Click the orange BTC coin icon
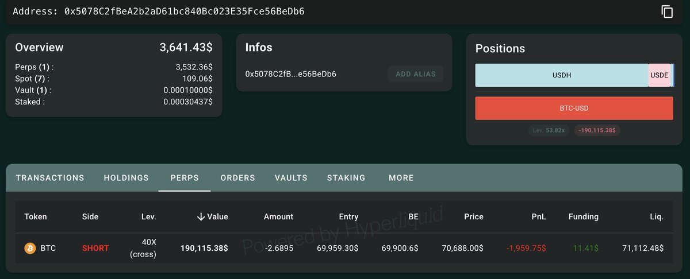Viewport: 690px width, 279px height. click(x=30, y=249)
